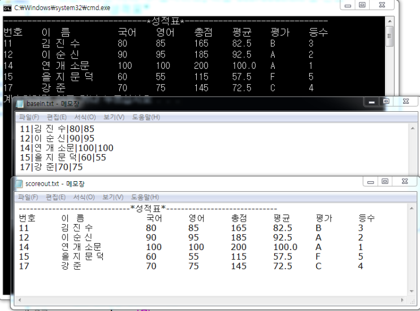Viewport: 420px width, 311px height.
Task: Open 도움말(H) menu in basein.txt
Action: click(146, 117)
